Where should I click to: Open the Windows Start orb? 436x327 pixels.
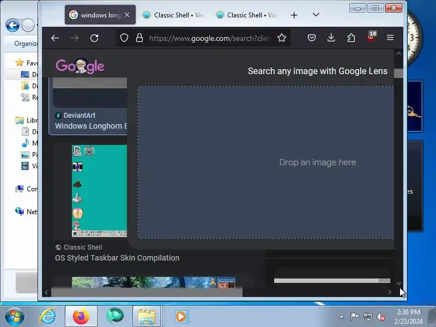tap(14, 316)
